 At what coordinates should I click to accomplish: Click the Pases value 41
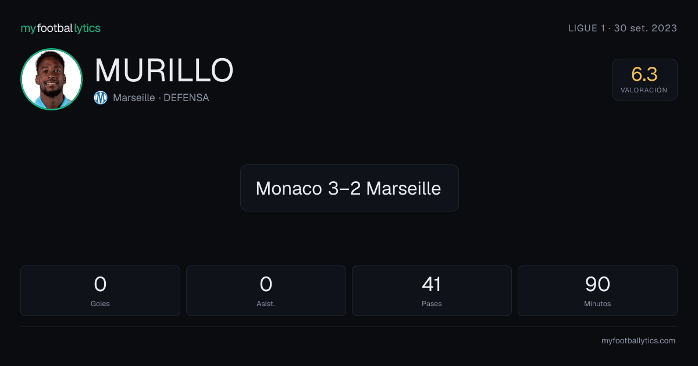click(432, 284)
